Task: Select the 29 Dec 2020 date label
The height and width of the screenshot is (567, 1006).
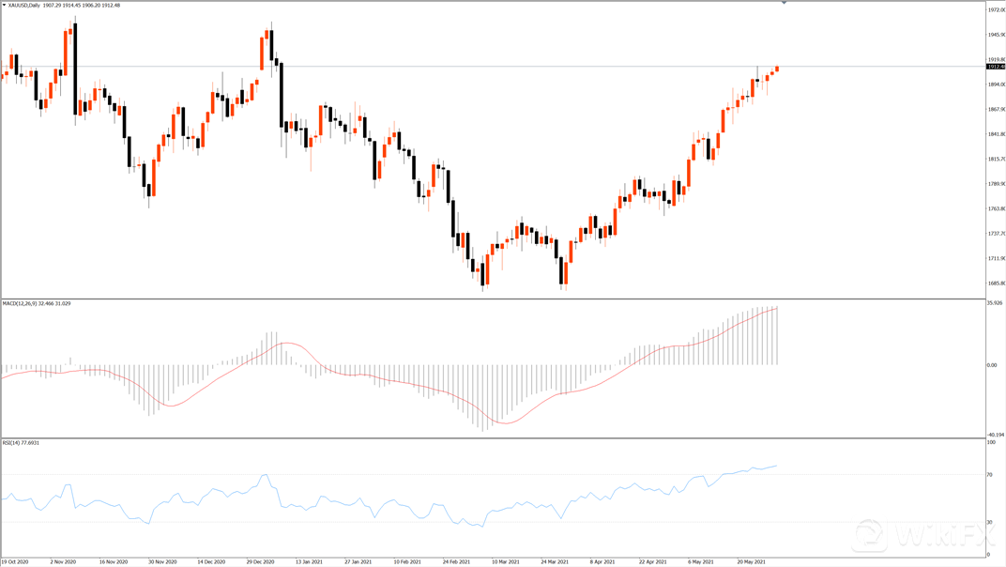Action: 261,561
